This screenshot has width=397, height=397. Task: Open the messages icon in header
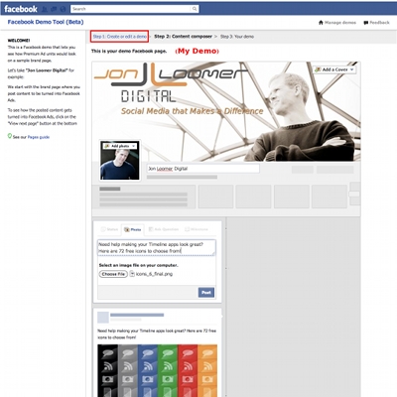54,9
